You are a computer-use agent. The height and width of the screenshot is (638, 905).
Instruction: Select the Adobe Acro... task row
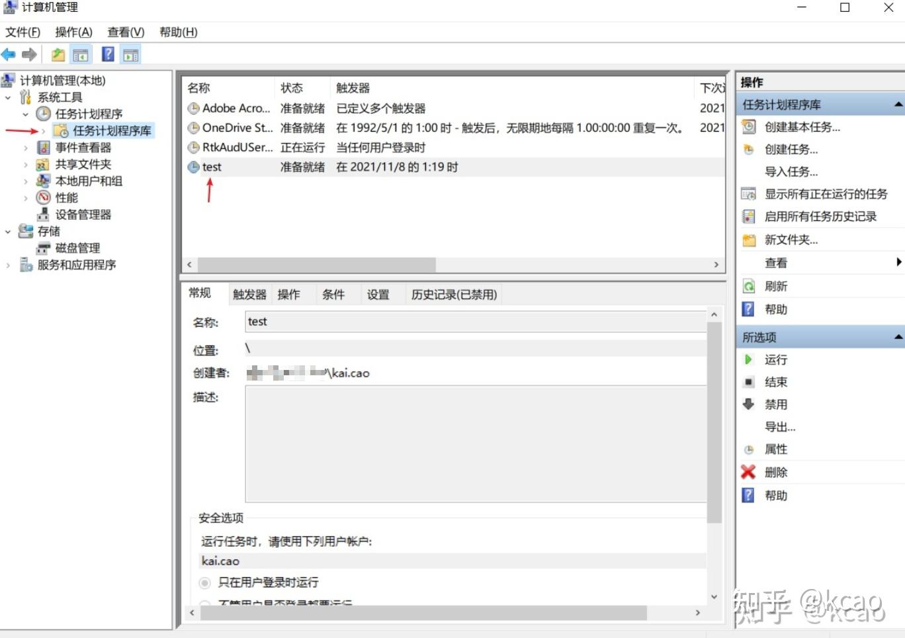click(x=453, y=108)
